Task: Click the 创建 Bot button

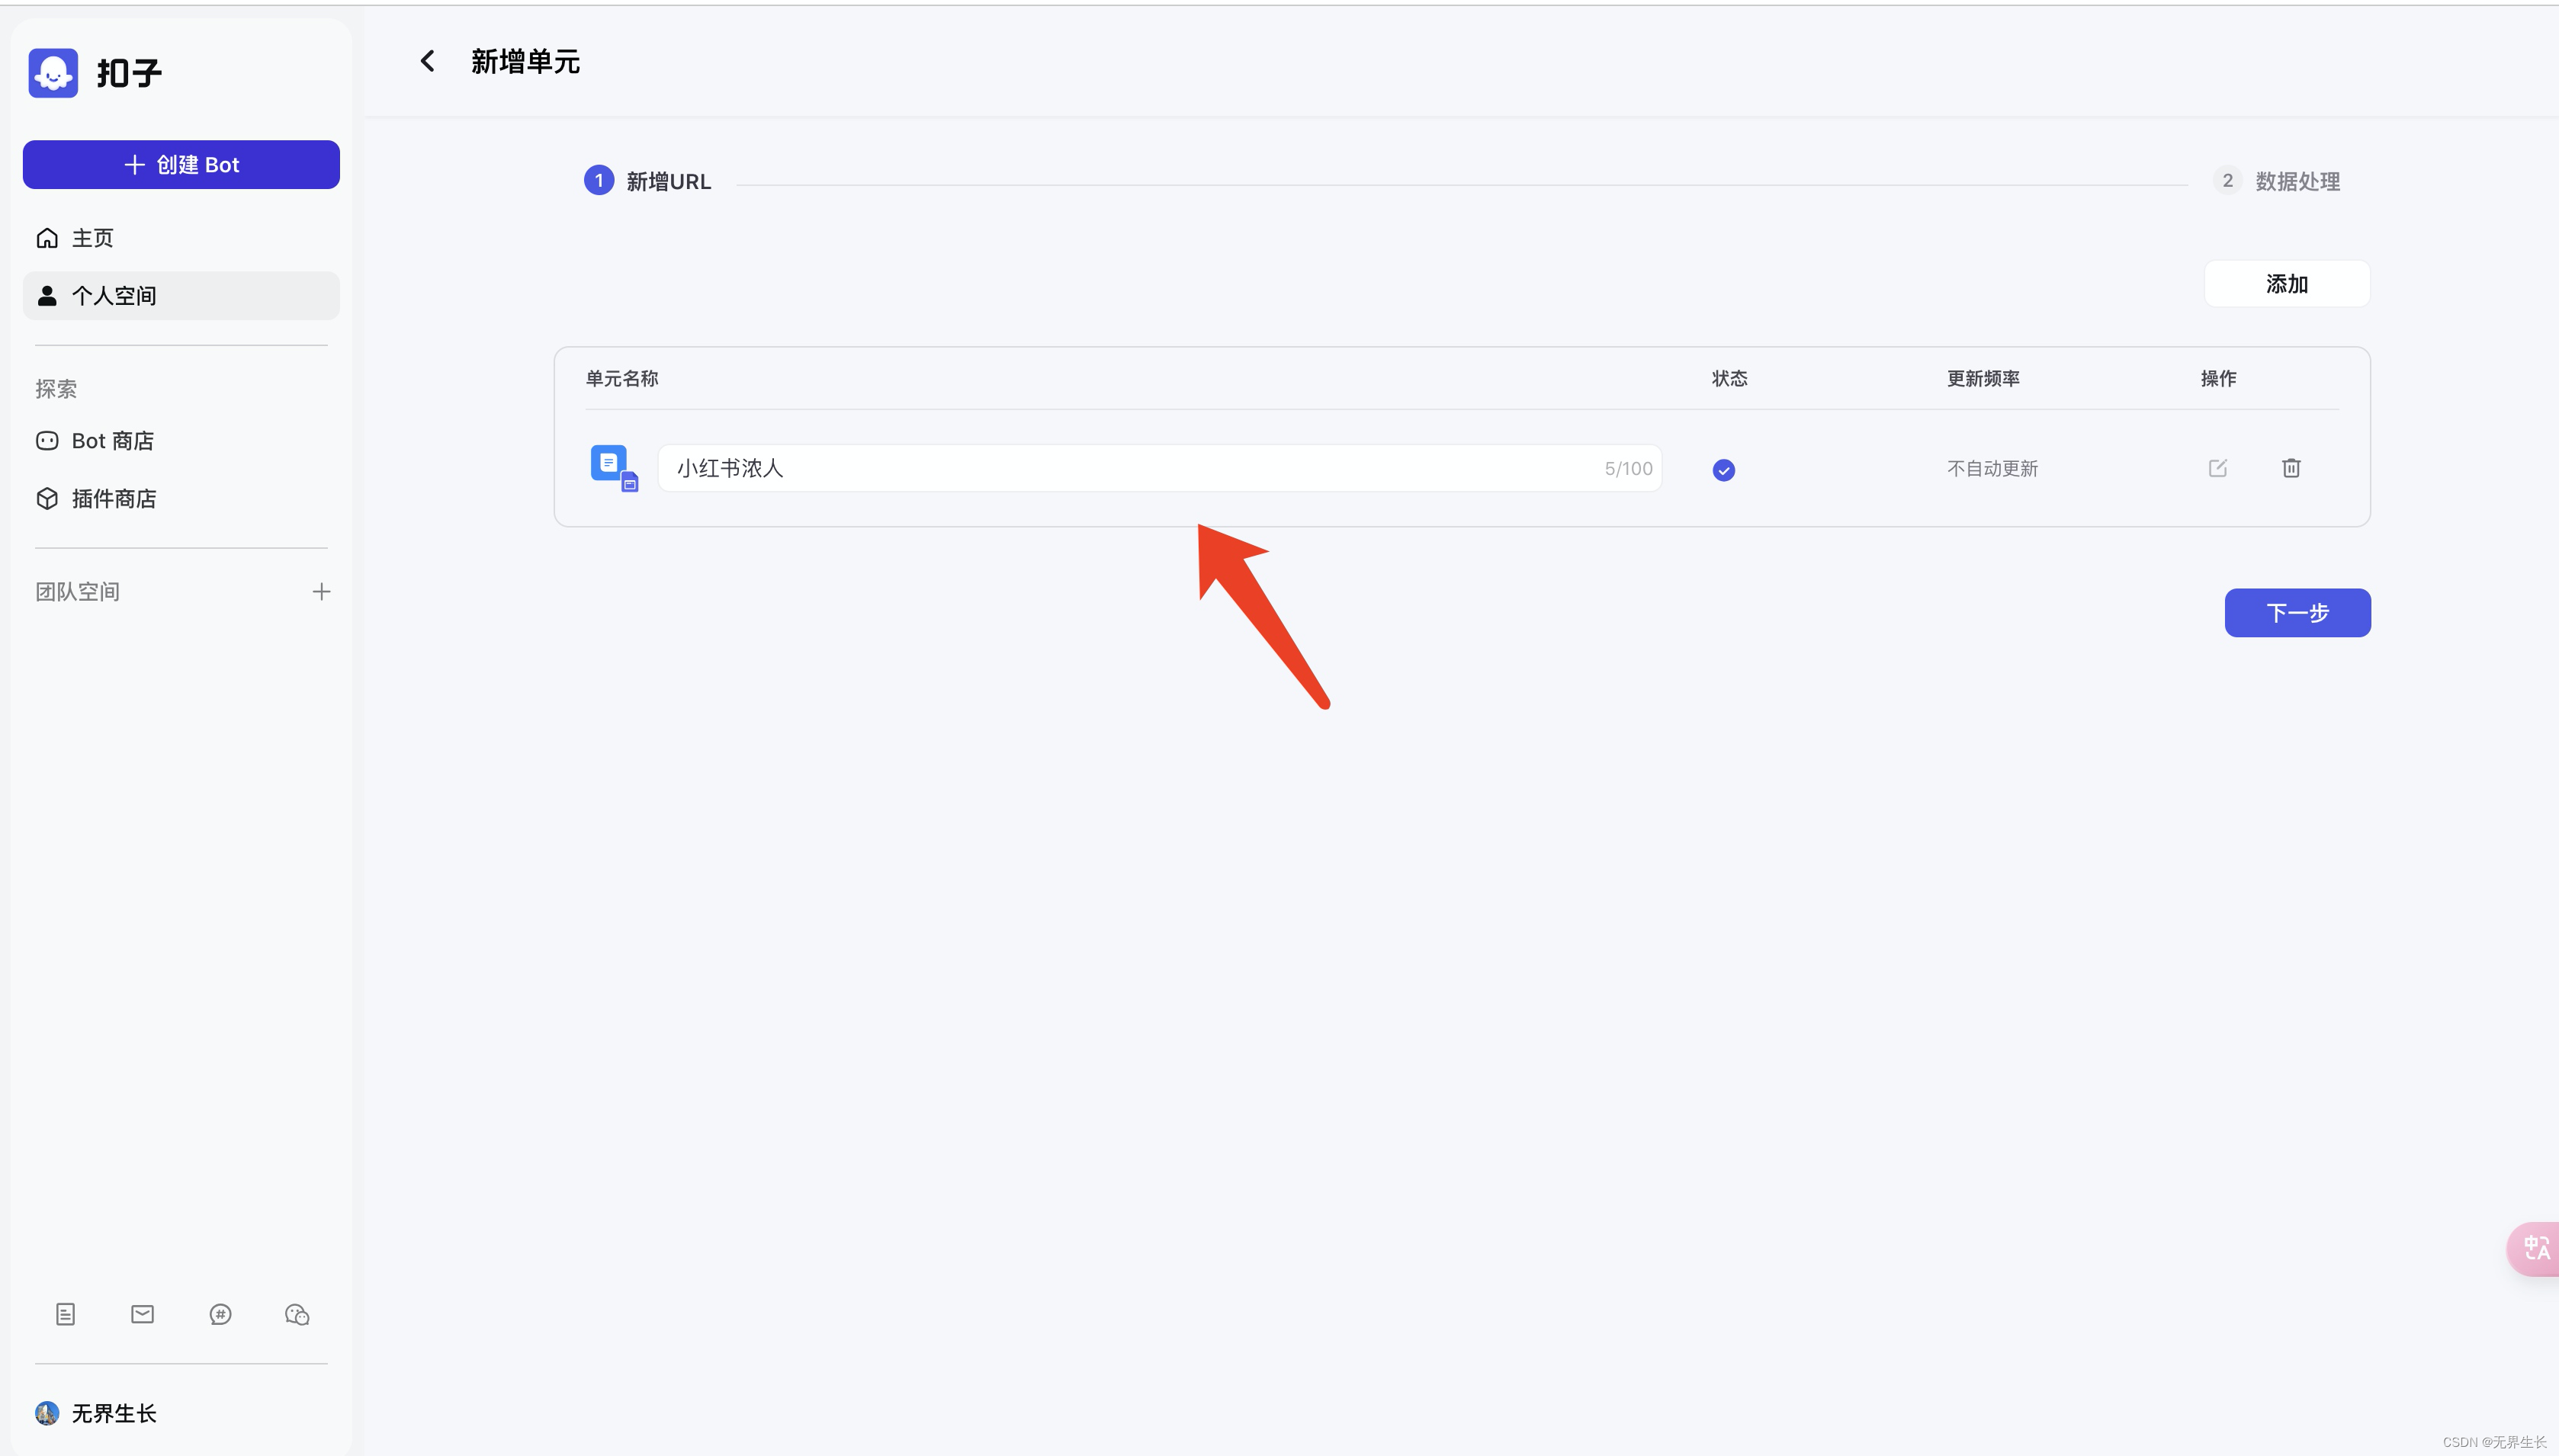Action: coord(181,165)
